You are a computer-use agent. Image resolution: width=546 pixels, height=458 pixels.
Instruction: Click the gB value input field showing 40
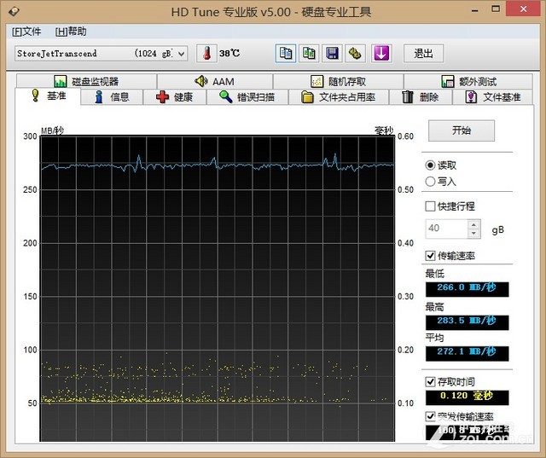click(x=446, y=229)
